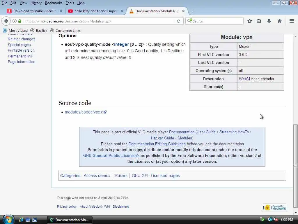
Task: Click Switch between windows quick launch icon
Action: click(x=35, y=220)
